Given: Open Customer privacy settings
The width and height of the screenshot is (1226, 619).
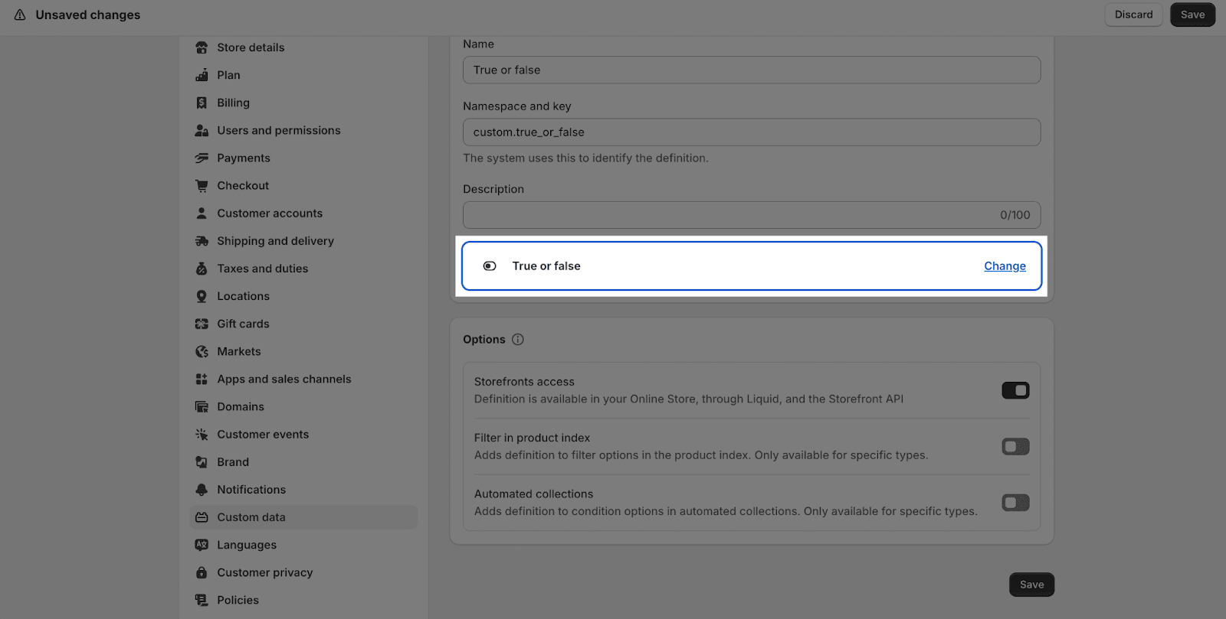Looking at the screenshot, I should tap(303, 572).
